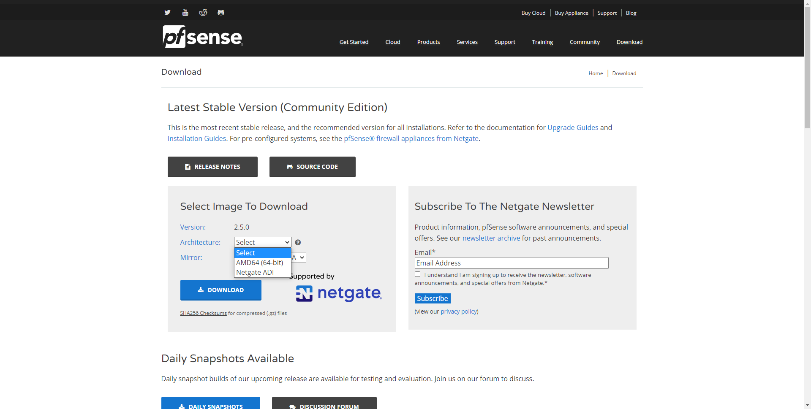The width and height of the screenshot is (811, 409).
Task: Choose AMD64 (64-bit) from architecture list
Action: (259, 263)
